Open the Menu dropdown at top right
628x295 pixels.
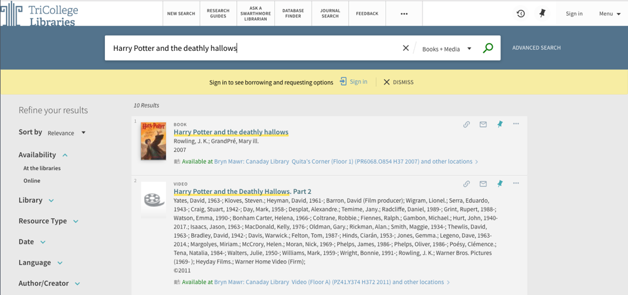[x=609, y=14]
